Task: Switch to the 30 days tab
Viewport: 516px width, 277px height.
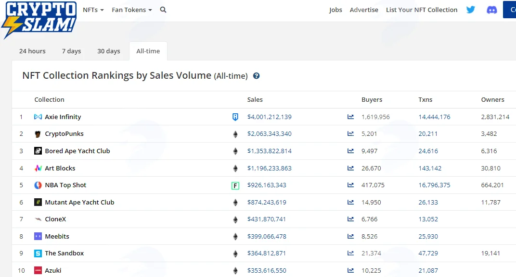Action: point(109,51)
